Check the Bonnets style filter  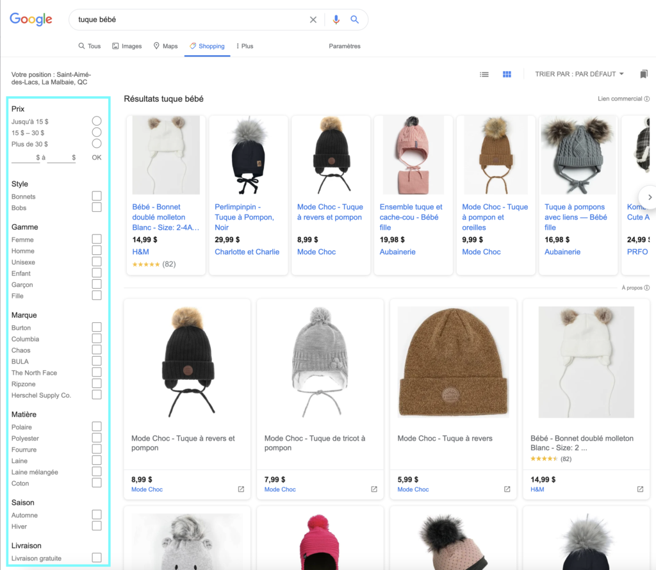[x=97, y=196]
